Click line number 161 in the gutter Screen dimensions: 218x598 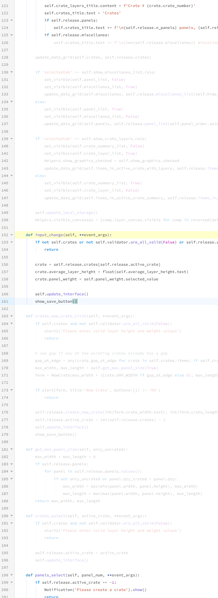point(5,301)
